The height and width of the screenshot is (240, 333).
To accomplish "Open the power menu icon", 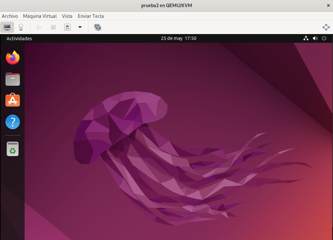I will pos(324,38).
